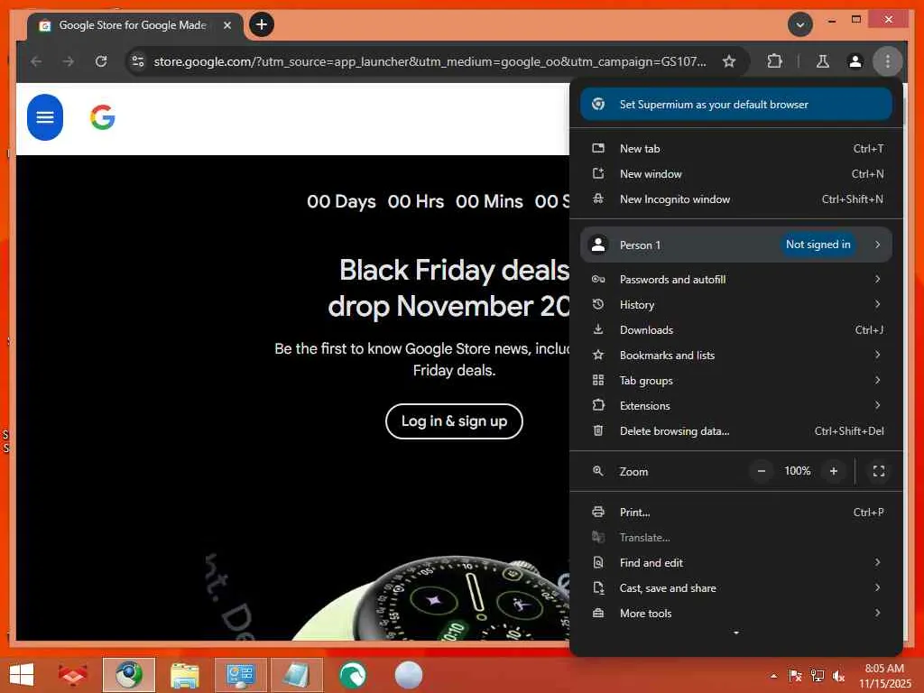Set Supermium as your default browser
The width and height of the screenshot is (924, 693).
[736, 105]
